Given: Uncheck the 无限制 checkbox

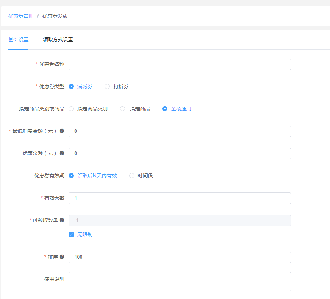Looking at the screenshot, I should (x=71, y=235).
